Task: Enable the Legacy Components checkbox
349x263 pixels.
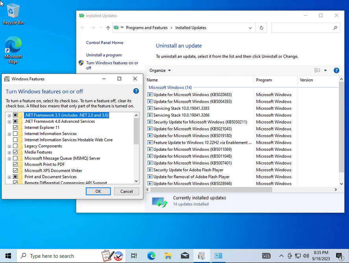Action: click(15, 146)
